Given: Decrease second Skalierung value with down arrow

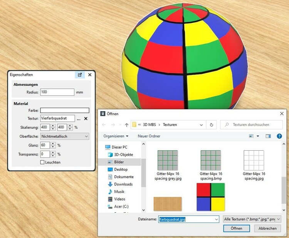Looking at the screenshot, I should (70, 129).
